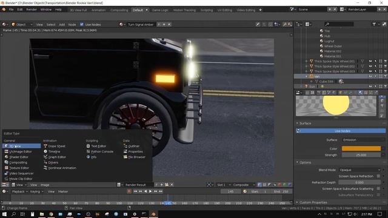Open the Playback dropdown in timeline

19,191
